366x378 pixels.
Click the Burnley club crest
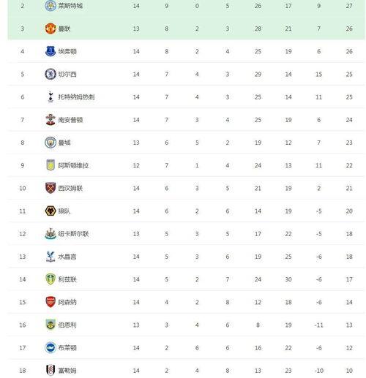[x=51, y=325]
